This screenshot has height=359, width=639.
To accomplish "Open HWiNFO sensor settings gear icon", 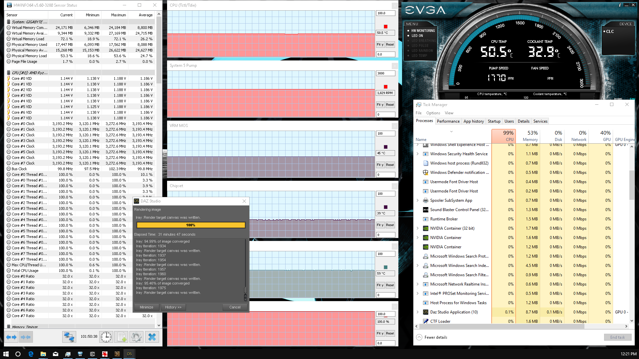I will (136, 337).
